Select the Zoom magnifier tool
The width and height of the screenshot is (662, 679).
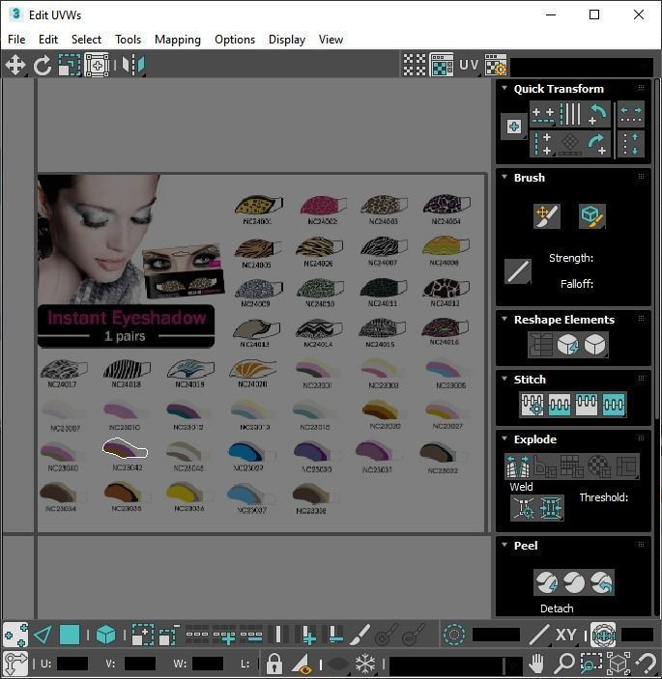[x=564, y=663]
